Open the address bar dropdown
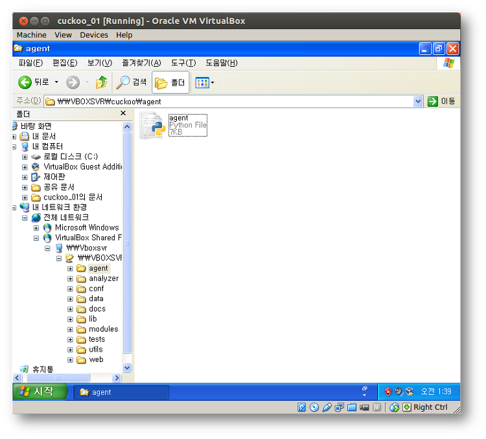 click(418, 101)
